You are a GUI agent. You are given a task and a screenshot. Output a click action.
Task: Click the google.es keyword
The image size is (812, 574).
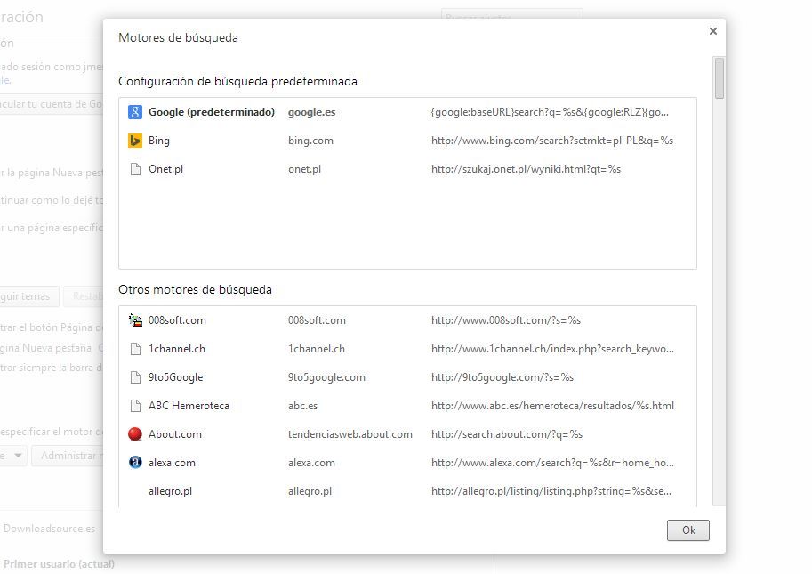[x=312, y=112]
